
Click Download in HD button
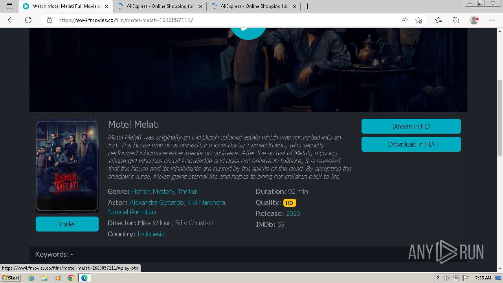411,144
